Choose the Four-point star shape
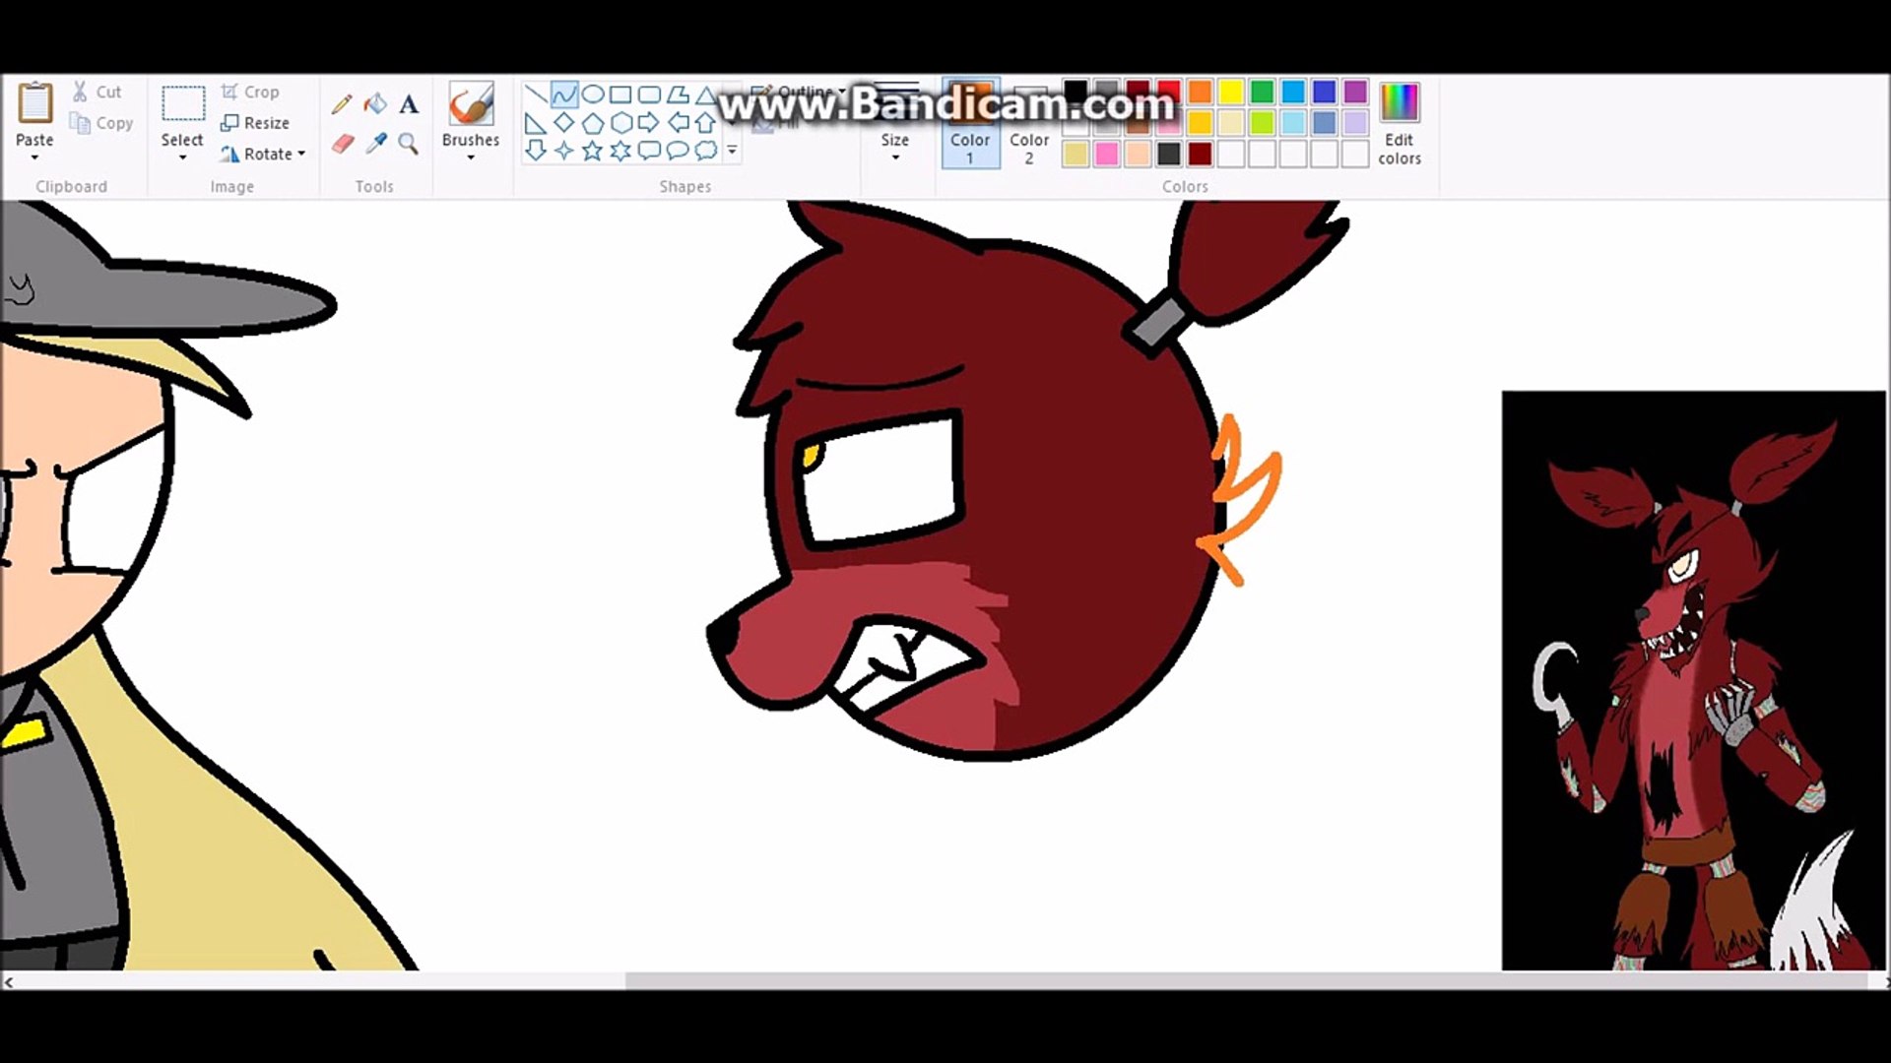Screen dimensions: 1891x1063 [564, 151]
